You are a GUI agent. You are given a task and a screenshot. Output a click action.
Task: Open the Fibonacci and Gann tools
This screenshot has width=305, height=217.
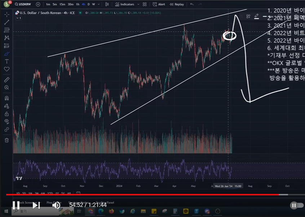pyautogui.click(x=7, y=30)
